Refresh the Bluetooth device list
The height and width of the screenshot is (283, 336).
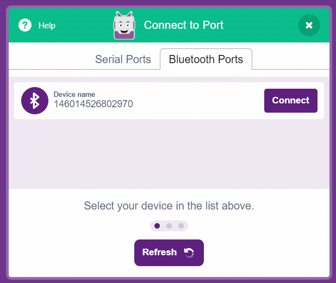[169, 253]
